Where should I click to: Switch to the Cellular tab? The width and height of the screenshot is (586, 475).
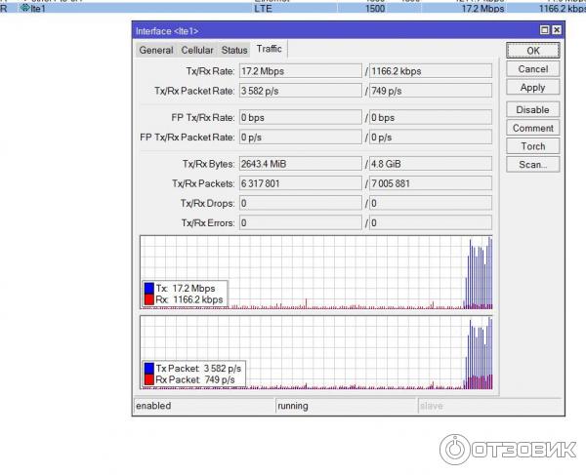point(197,50)
